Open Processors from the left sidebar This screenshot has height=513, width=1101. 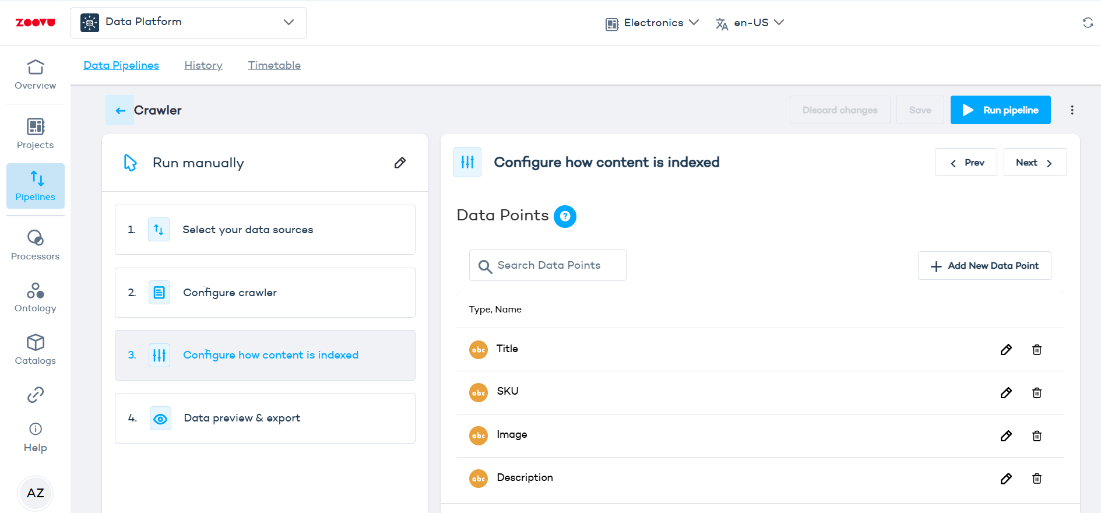(35, 245)
